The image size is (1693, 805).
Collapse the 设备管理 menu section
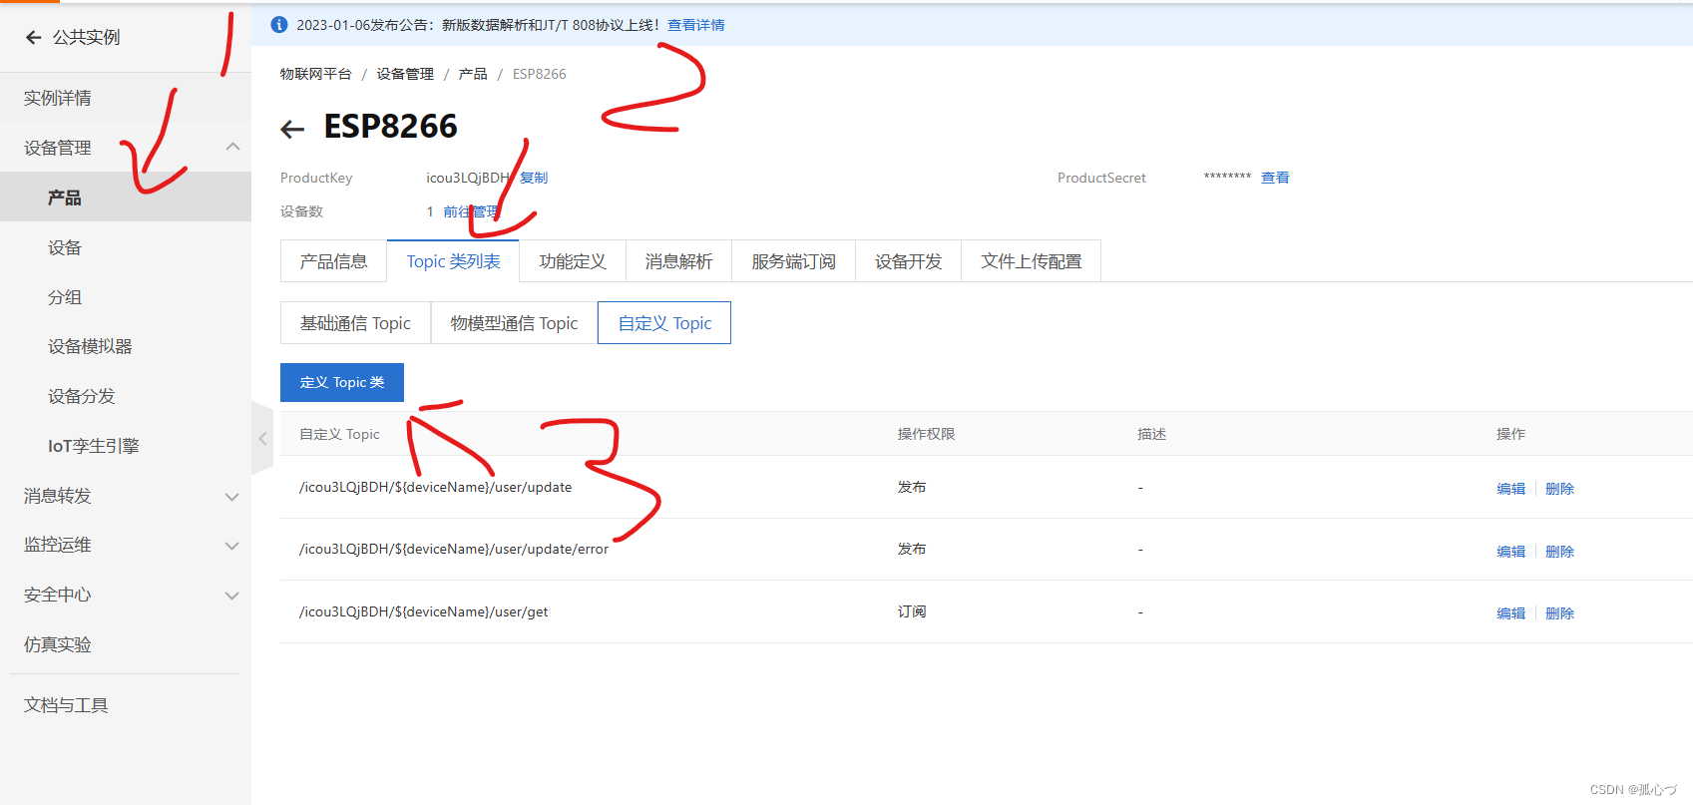232,148
